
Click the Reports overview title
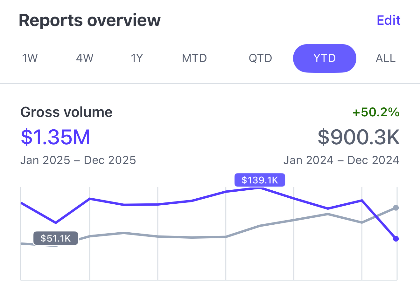pyautogui.click(x=90, y=20)
